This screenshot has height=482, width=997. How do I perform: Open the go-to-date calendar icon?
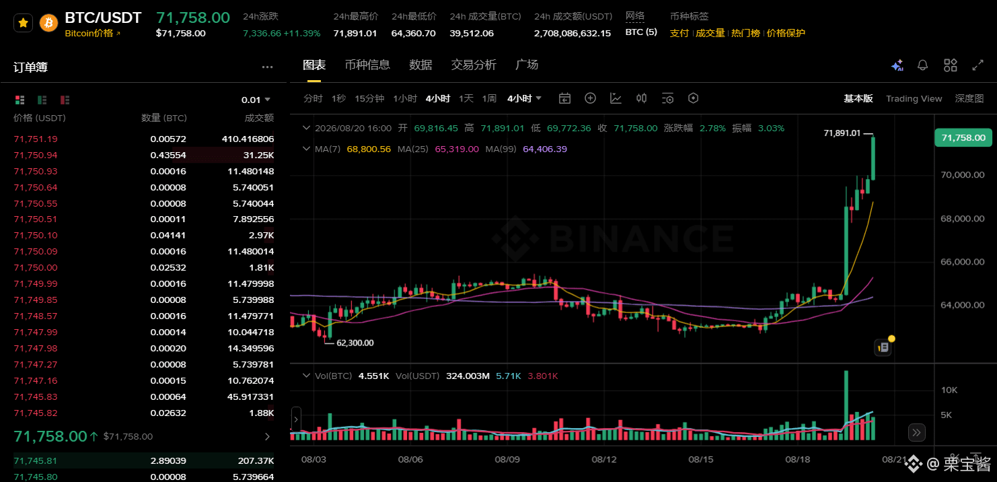pyautogui.click(x=564, y=98)
